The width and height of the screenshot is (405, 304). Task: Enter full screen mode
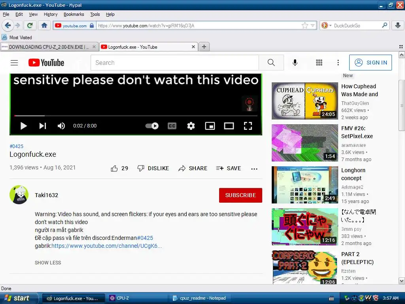pos(248,126)
